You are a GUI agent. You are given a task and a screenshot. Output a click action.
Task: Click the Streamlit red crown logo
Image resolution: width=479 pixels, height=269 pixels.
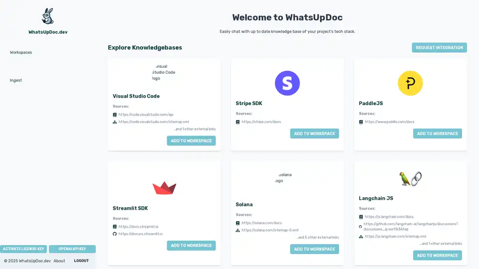click(164, 188)
